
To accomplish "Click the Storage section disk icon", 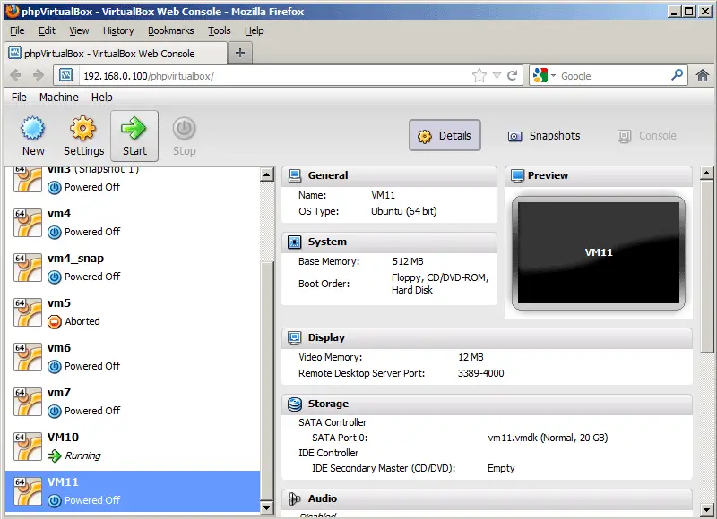I will [295, 404].
